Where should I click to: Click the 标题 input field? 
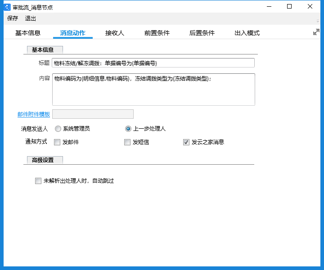[x=153, y=63]
